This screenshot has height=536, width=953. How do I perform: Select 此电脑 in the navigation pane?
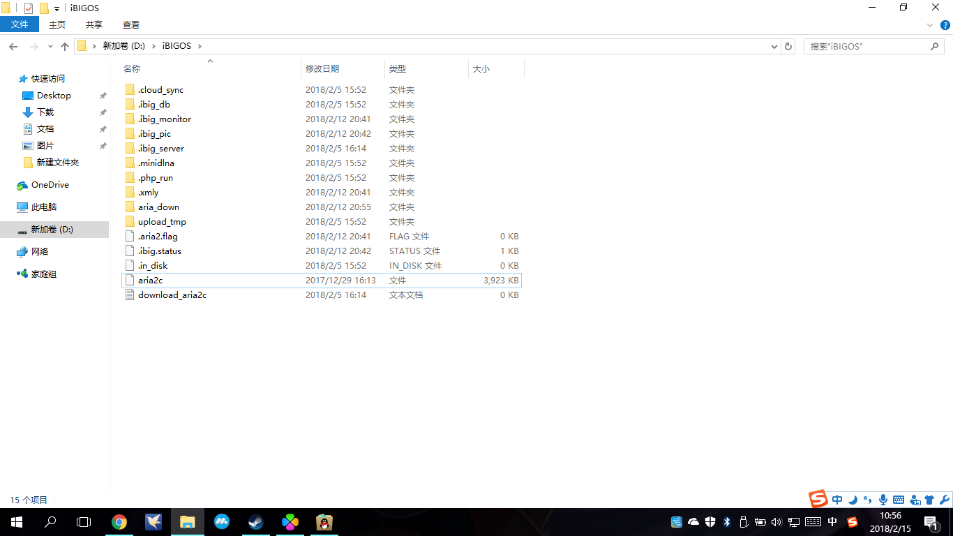pos(44,207)
